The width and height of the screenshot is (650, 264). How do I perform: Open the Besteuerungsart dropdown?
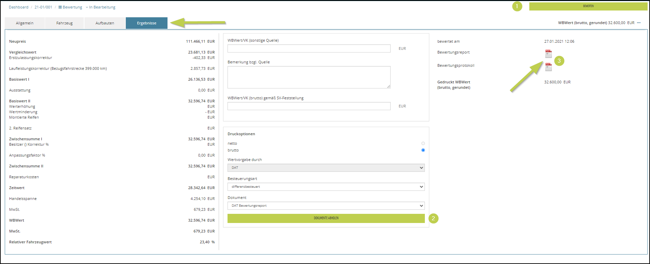(x=326, y=187)
